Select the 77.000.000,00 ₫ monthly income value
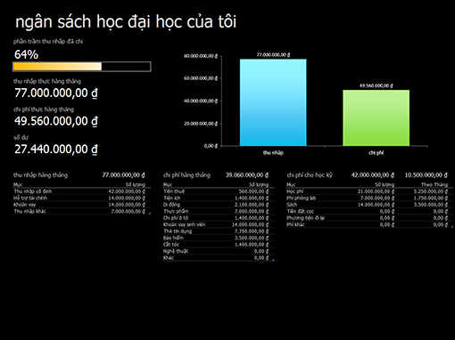455x340 pixels. [x=56, y=93]
